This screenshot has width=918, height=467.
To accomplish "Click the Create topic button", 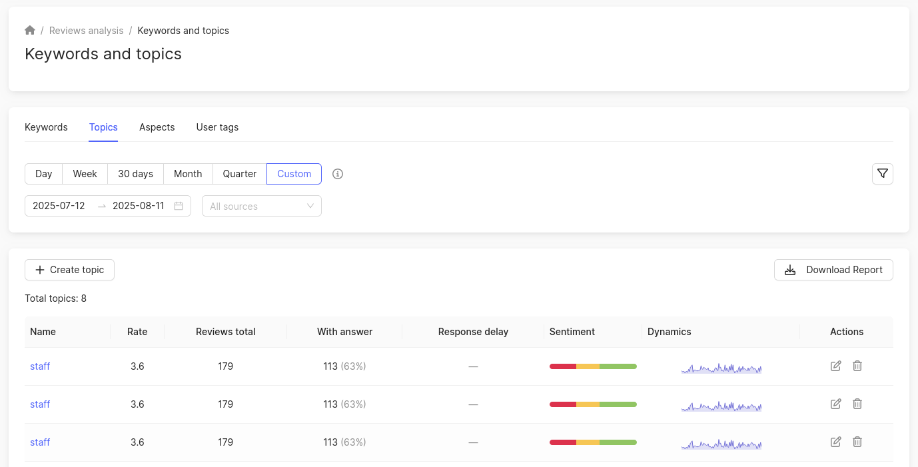I will (x=69, y=270).
